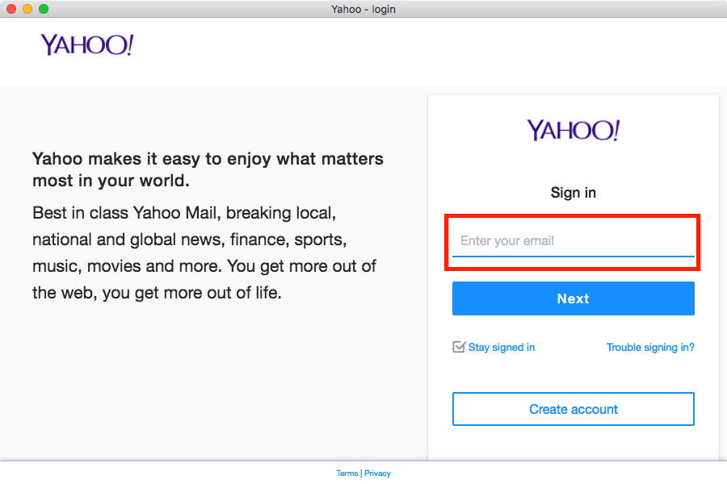Click the bold Yahoo makes it easy headline

point(208,169)
